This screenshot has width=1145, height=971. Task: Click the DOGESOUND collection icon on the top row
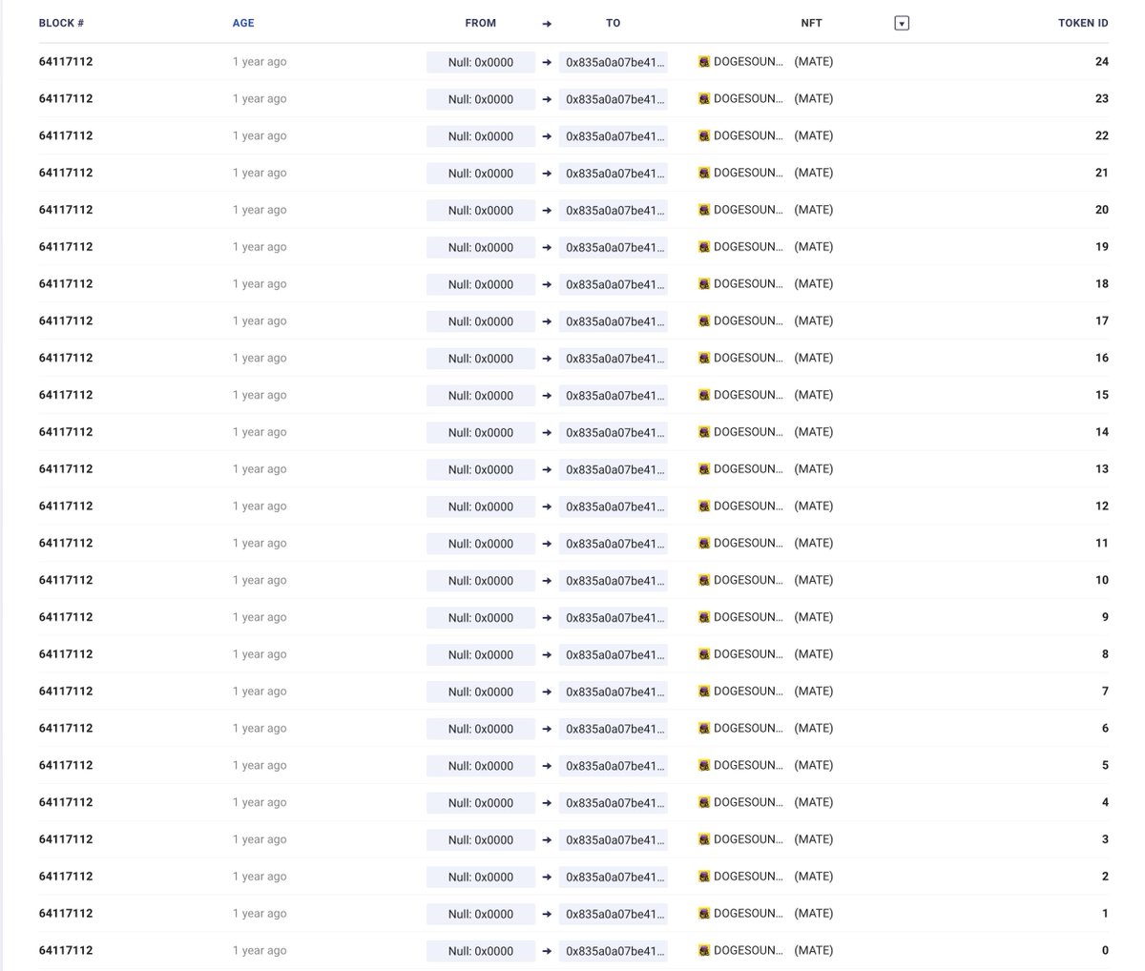click(x=704, y=62)
